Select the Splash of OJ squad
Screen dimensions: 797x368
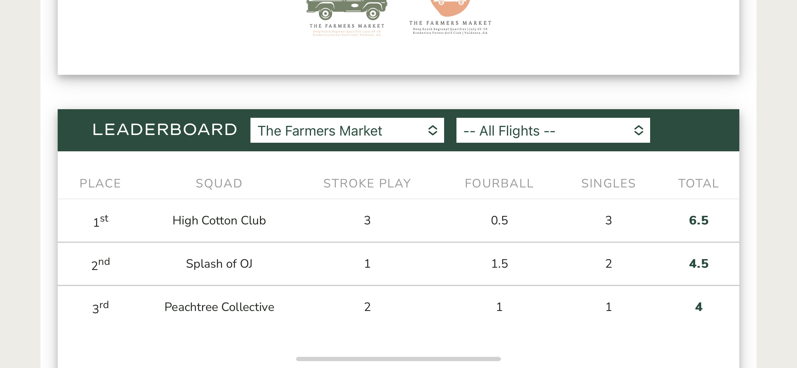(x=219, y=264)
